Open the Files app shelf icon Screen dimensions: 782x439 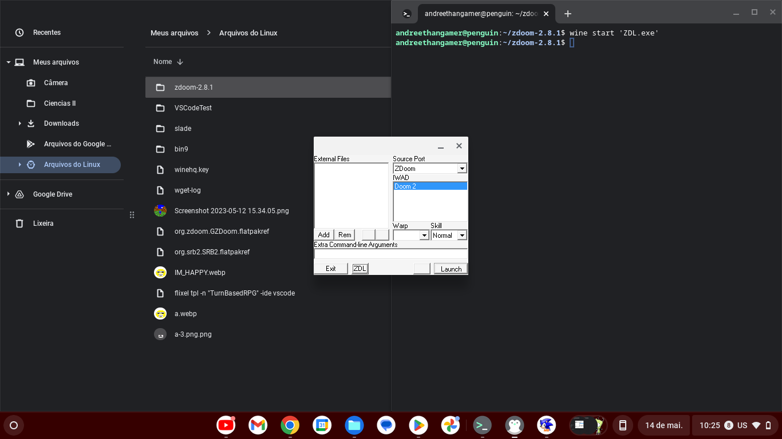click(x=354, y=425)
